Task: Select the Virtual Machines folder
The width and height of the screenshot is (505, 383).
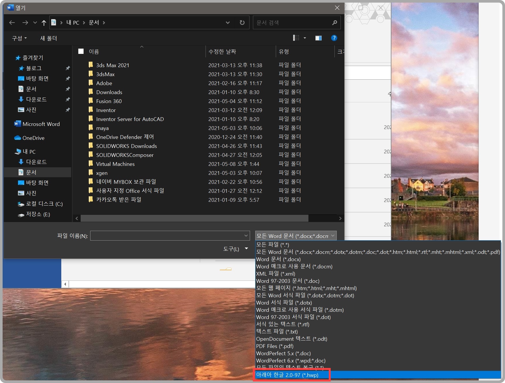Action: coord(115,164)
